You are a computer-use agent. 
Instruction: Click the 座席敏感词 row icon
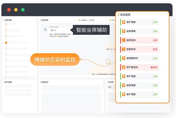(124, 58)
